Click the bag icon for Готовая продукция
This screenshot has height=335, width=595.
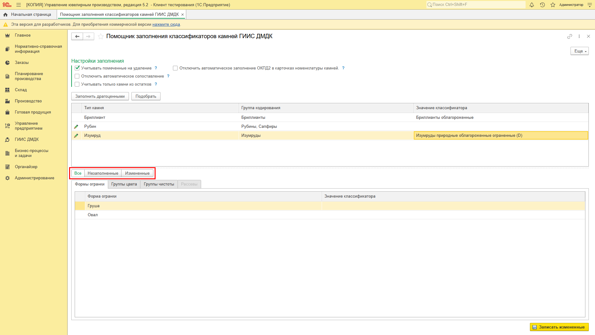click(7, 112)
